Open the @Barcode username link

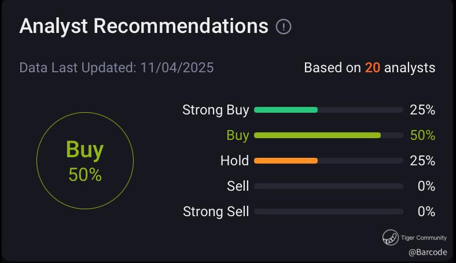[427, 252]
